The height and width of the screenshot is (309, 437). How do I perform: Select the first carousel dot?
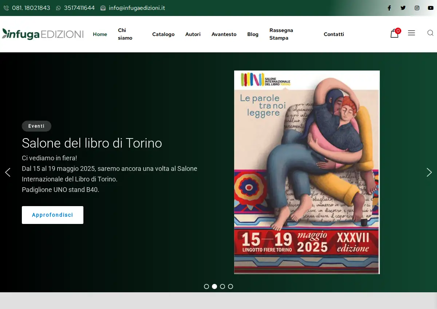click(206, 286)
